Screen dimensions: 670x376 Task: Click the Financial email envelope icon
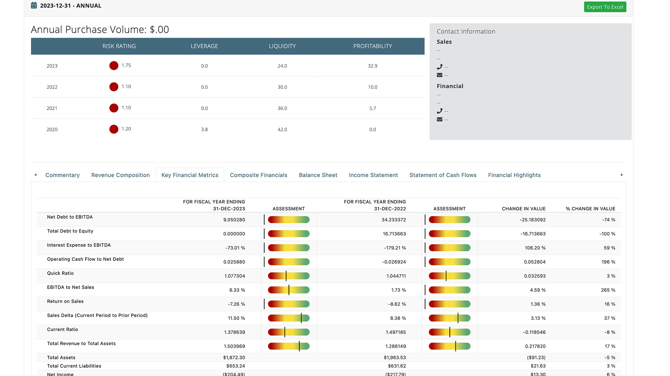439,119
